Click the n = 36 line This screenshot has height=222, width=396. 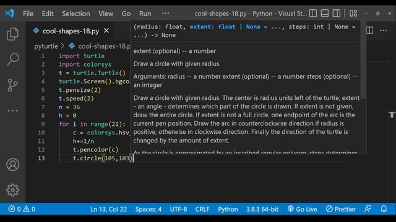(69, 107)
